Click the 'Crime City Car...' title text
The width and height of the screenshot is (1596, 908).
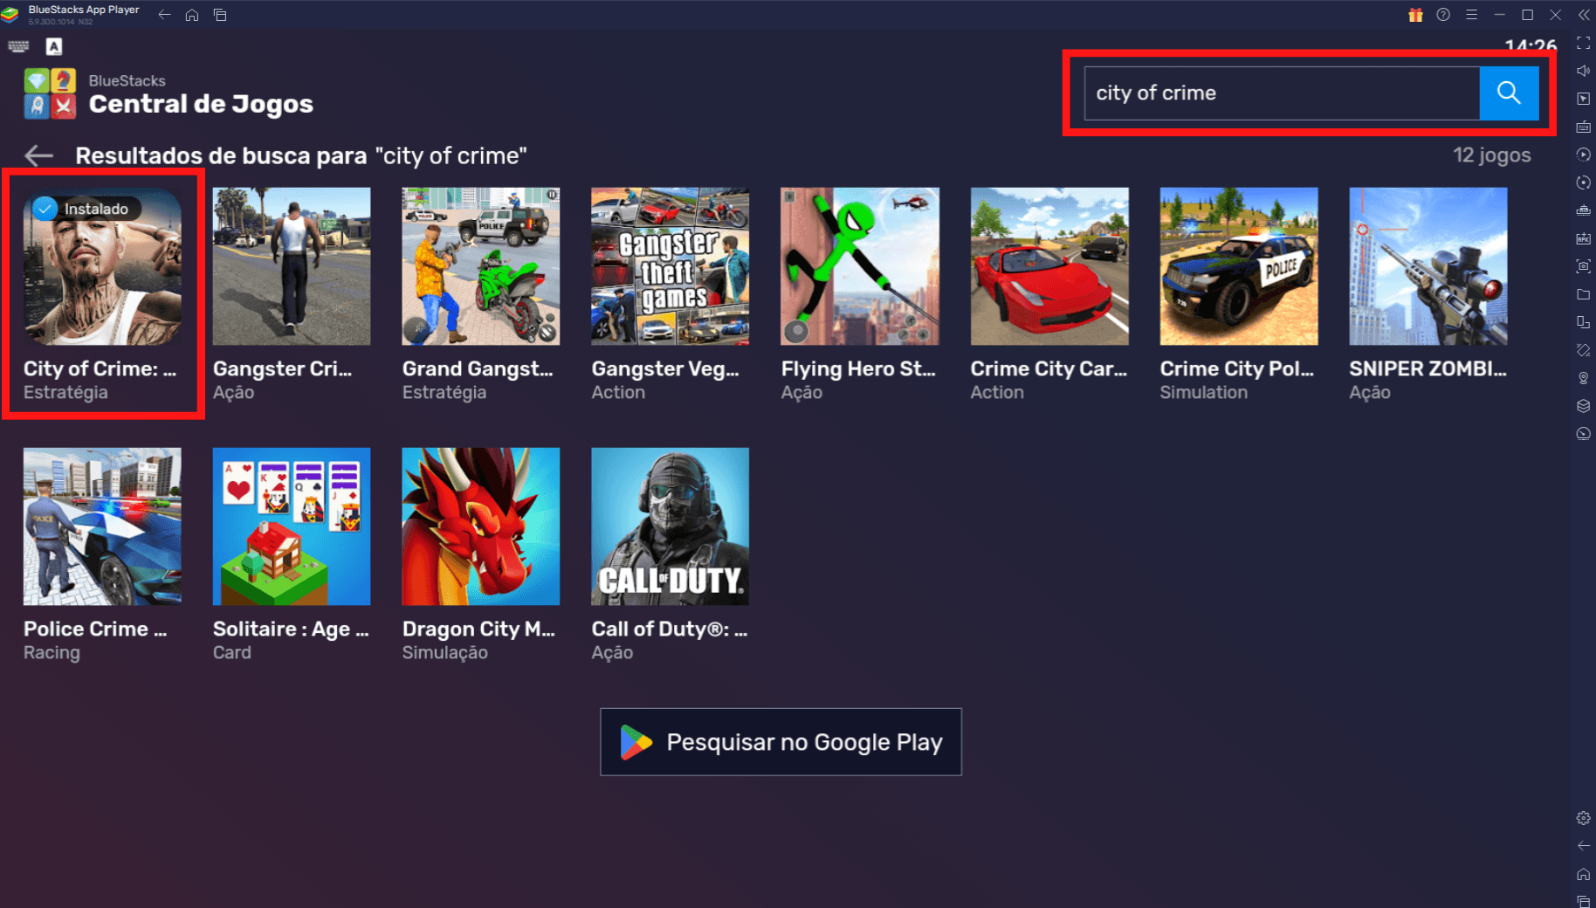coord(1049,368)
